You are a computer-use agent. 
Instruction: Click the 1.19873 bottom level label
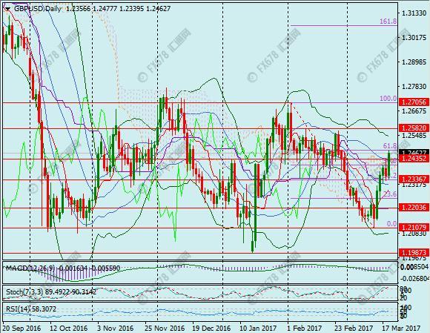point(414,252)
